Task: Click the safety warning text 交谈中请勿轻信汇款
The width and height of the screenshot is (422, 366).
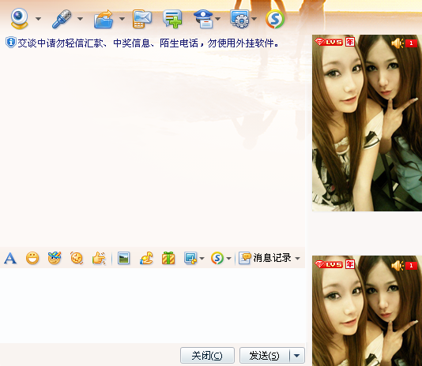Action: pyautogui.click(x=61, y=43)
